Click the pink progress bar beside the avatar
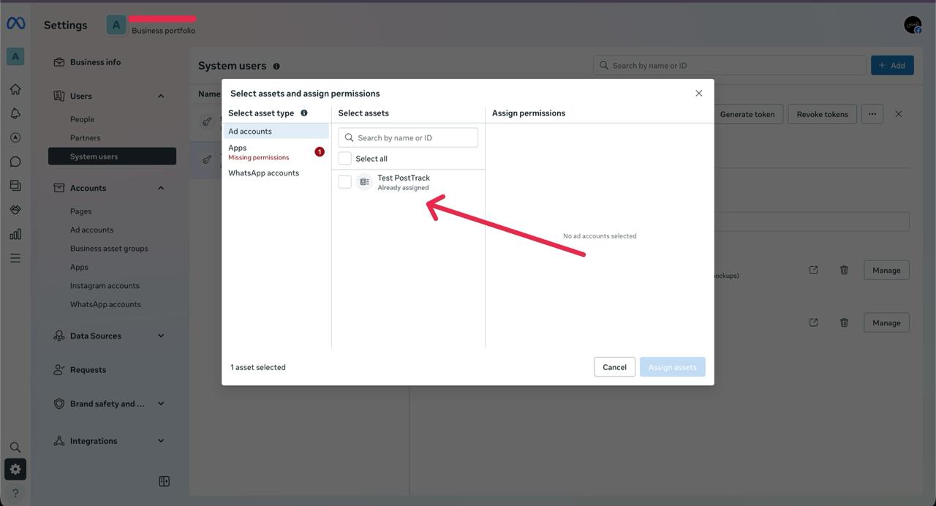This screenshot has width=936, height=506. (162, 18)
